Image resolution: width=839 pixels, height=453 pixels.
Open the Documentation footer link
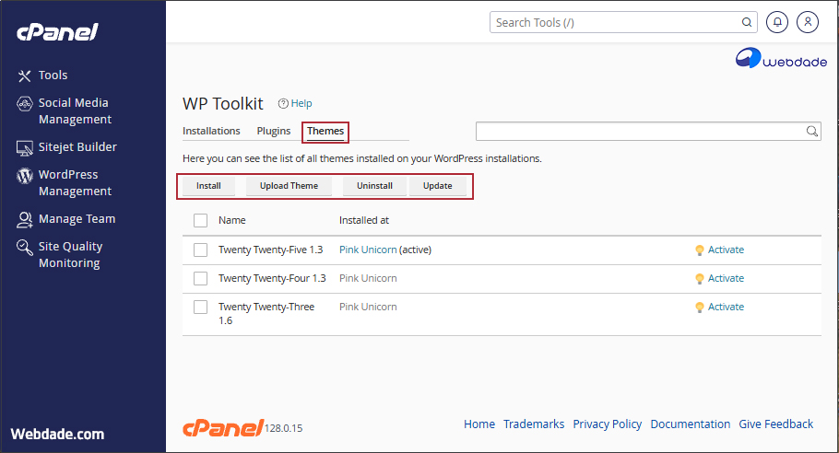(x=690, y=424)
